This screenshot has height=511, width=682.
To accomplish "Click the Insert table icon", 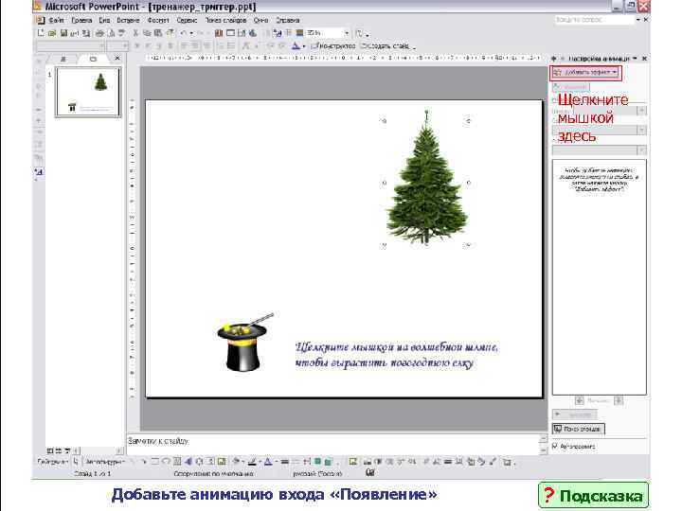I will pyautogui.click(x=230, y=33).
